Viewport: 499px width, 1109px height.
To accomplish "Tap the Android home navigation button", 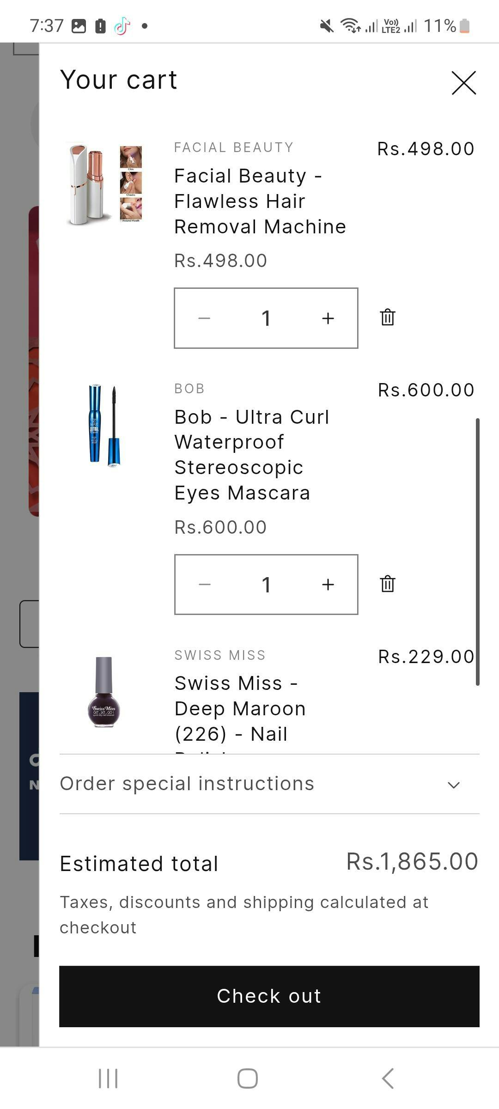I will (248, 1079).
